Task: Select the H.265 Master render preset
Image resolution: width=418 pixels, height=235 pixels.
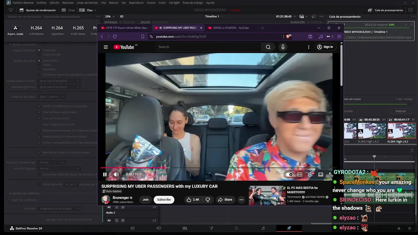Action: 78,30
